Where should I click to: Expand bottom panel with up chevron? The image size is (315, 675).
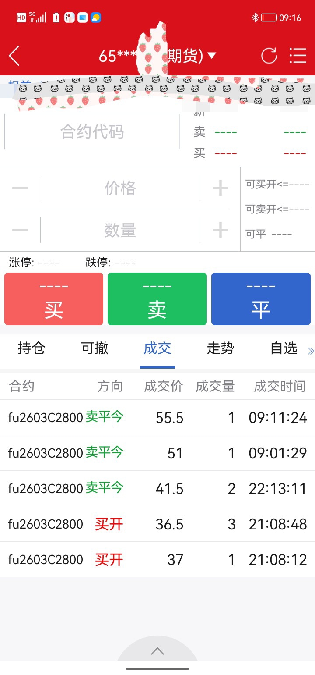click(x=157, y=651)
